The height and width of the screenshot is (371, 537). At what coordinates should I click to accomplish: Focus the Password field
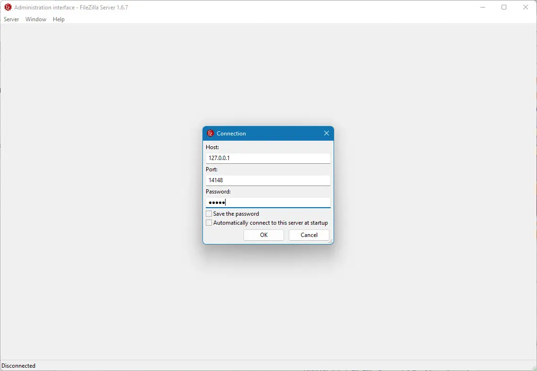coord(268,202)
